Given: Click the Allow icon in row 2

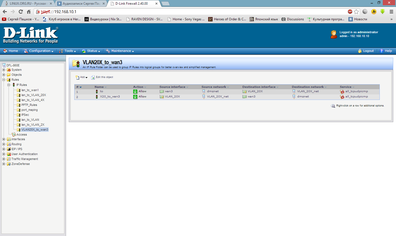Looking at the screenshot, I should 135,97.
